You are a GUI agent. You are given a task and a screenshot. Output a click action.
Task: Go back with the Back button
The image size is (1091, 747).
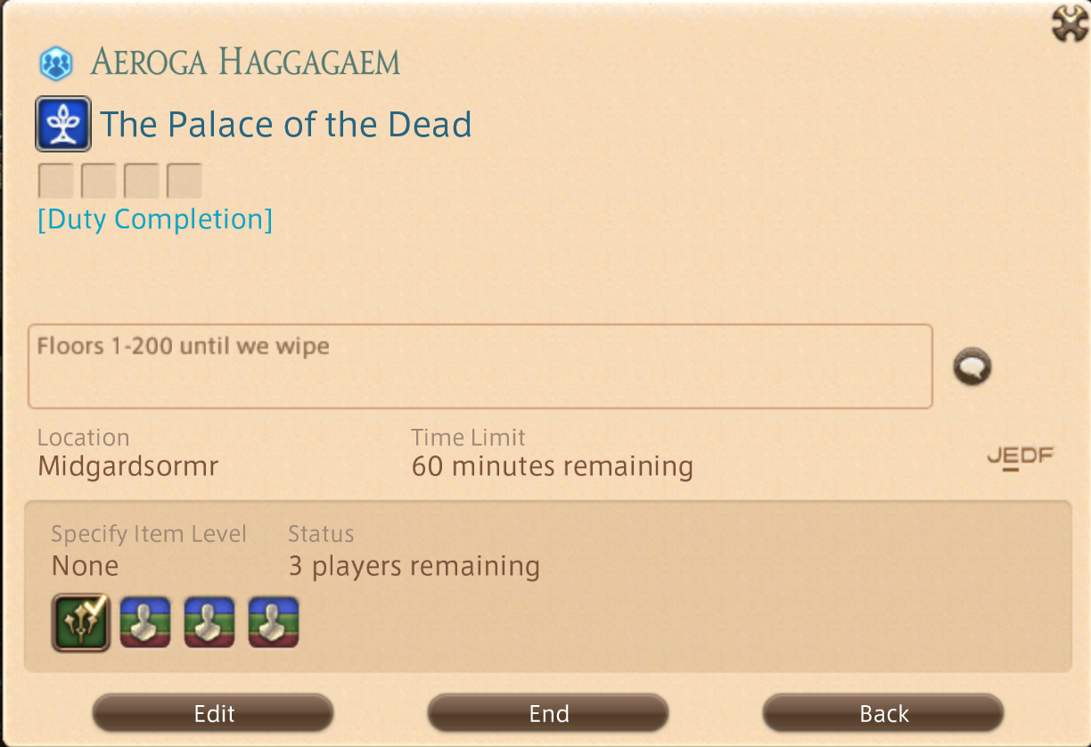point(883,713)
